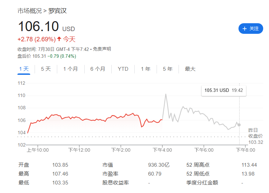
Task: Click the 罗宾汉 stock name heading
Action: [57, 11]
